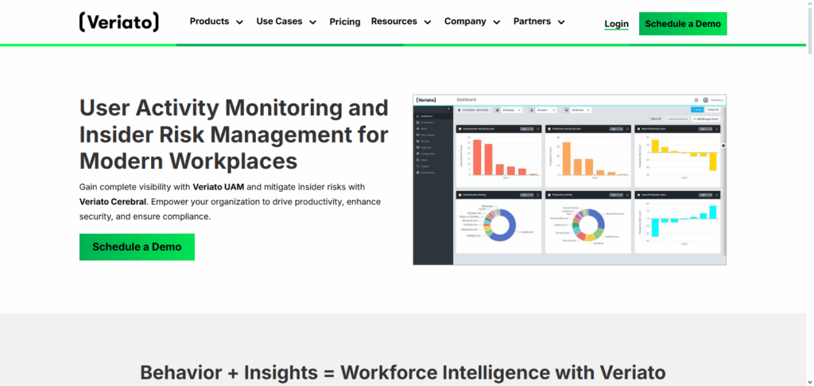Open the Products menu

(x=209, y=21)
